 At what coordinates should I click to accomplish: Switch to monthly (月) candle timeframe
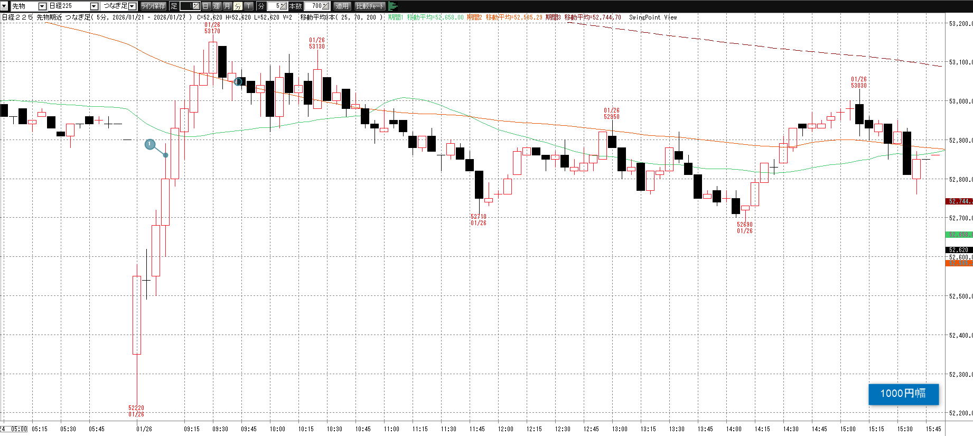tap(227, 6)
